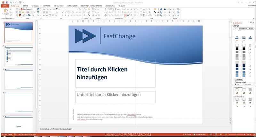Click the yellow sticky note icon
This screenshot has width=256, height=137.
155,10
